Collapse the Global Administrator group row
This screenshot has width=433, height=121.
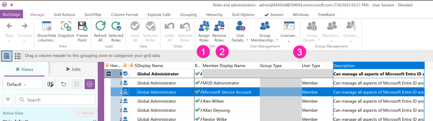(109, 74)
